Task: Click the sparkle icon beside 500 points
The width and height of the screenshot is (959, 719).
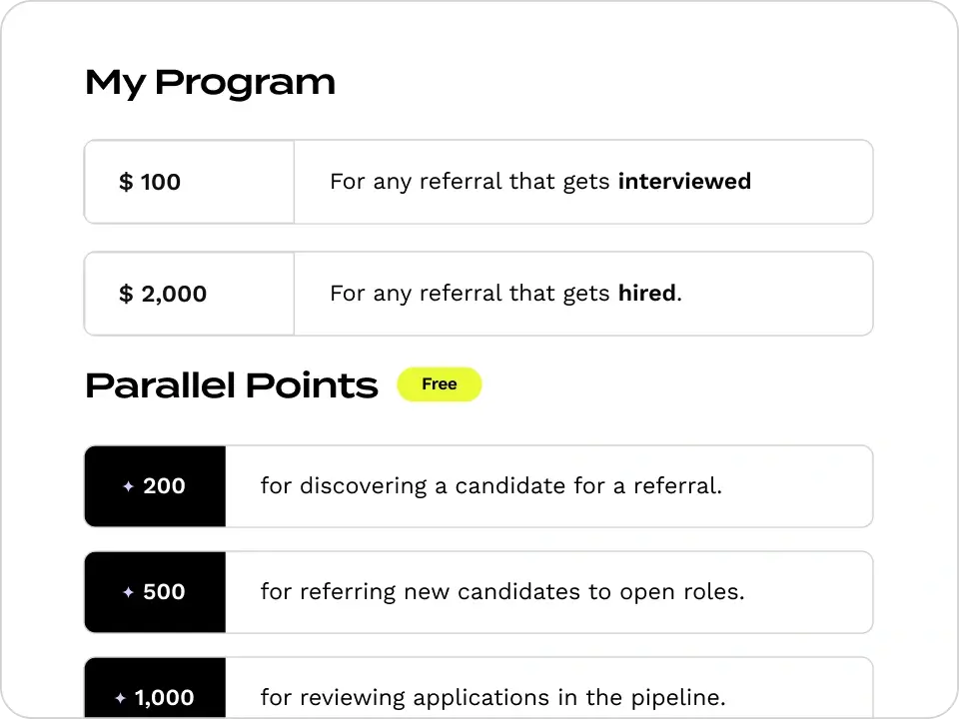Action: 129,592
